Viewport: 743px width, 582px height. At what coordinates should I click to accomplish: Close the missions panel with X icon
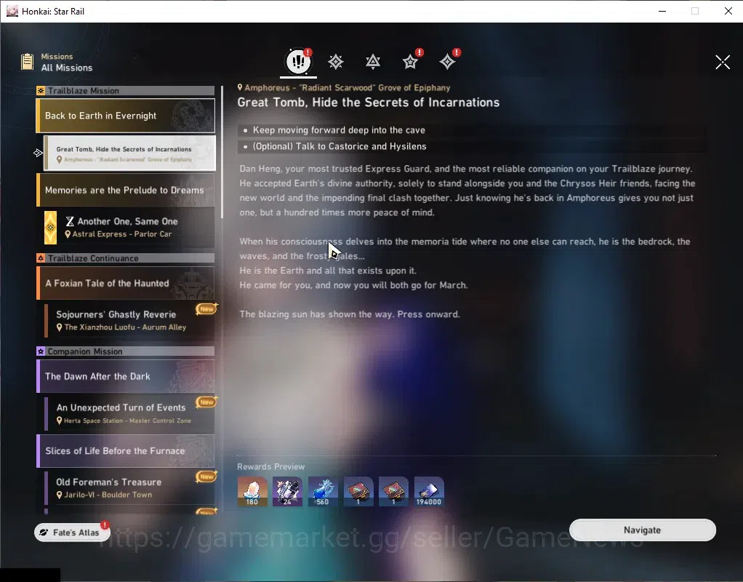point(723,62)
